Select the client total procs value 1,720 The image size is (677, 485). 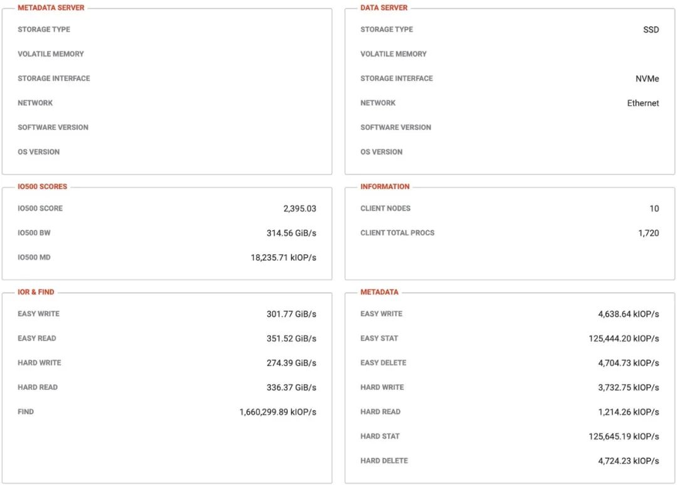pos(648,233)
